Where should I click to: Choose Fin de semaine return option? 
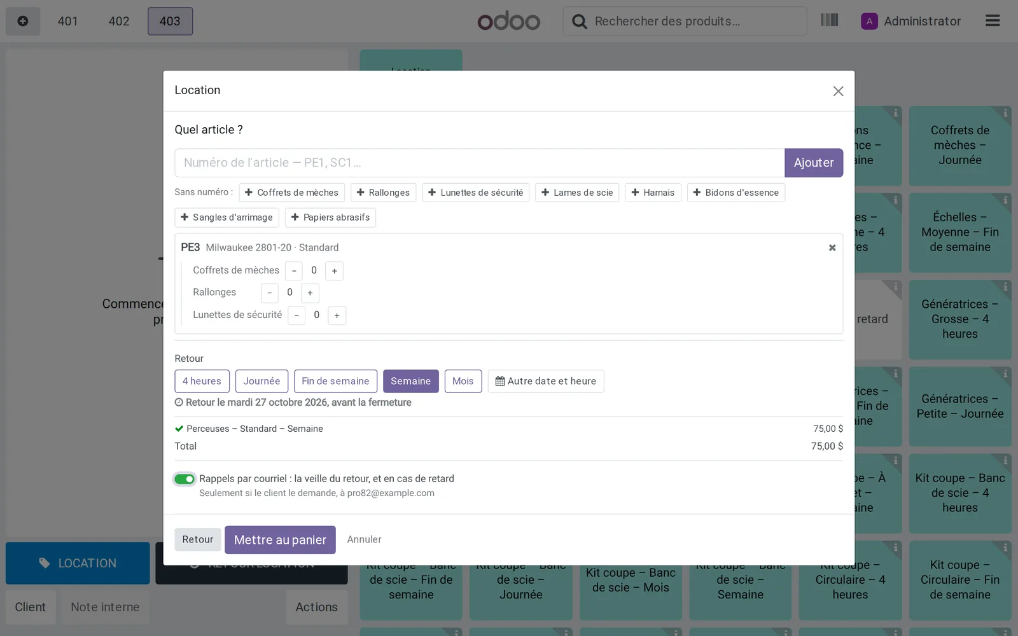point(335,381)
